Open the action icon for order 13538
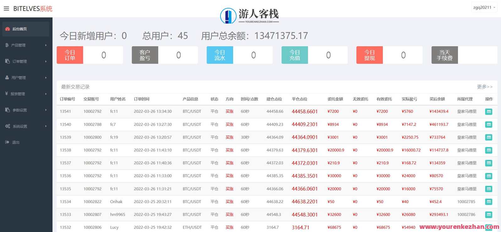This screenshot has width=501, height=232. pyautogui.click(x=489, y=150)
